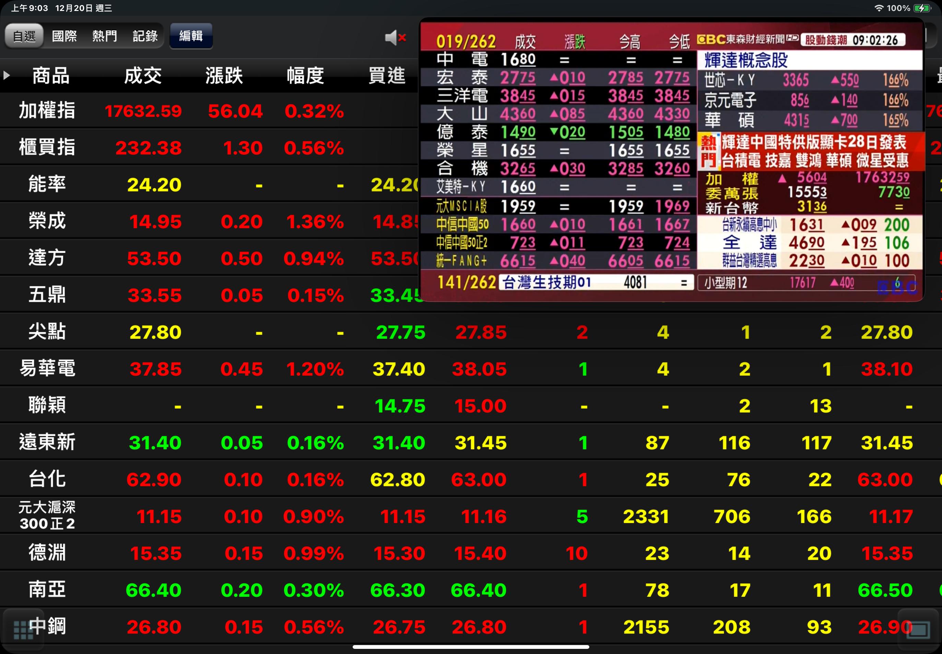Go to the 記錄 tab
This screenshot has width=942, height=654.
point(145,36)
